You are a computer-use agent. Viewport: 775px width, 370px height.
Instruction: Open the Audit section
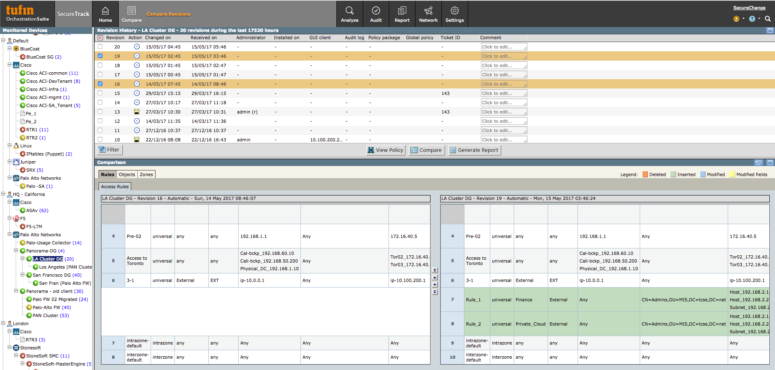376,14
